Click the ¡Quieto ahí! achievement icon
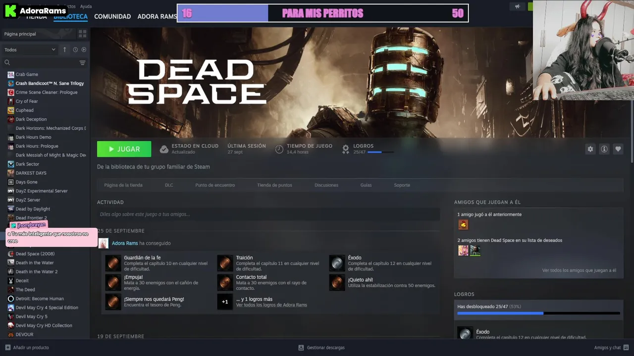This screenshot has width=634, height=356. click(337, 282)
